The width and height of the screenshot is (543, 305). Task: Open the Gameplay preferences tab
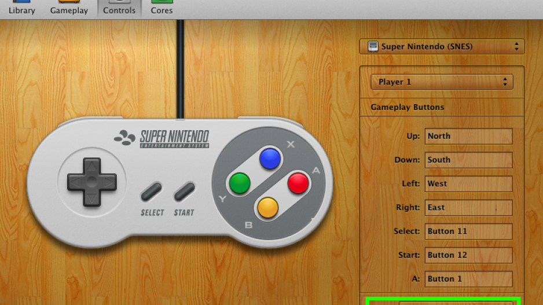click(x=69, y=8)
